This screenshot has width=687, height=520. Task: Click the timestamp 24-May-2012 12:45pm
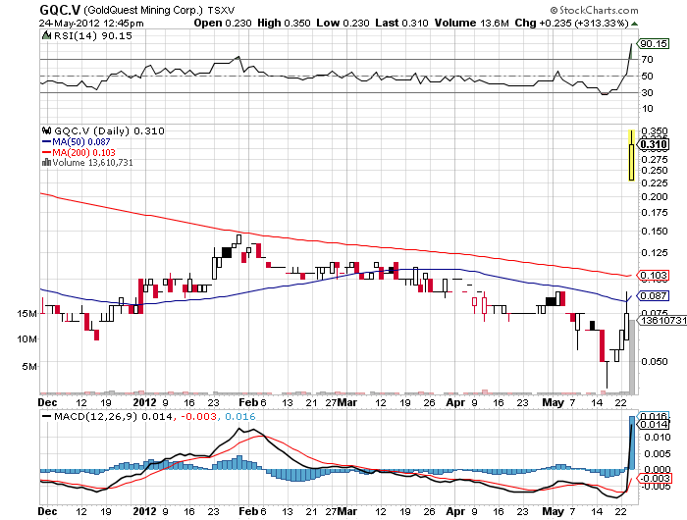pyautogui.click(x=91, y=24)
